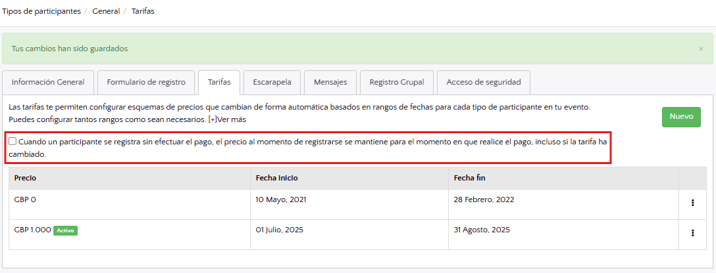Open the Mensajes tab
716x273 pixels.
click(x=330, y=82)
